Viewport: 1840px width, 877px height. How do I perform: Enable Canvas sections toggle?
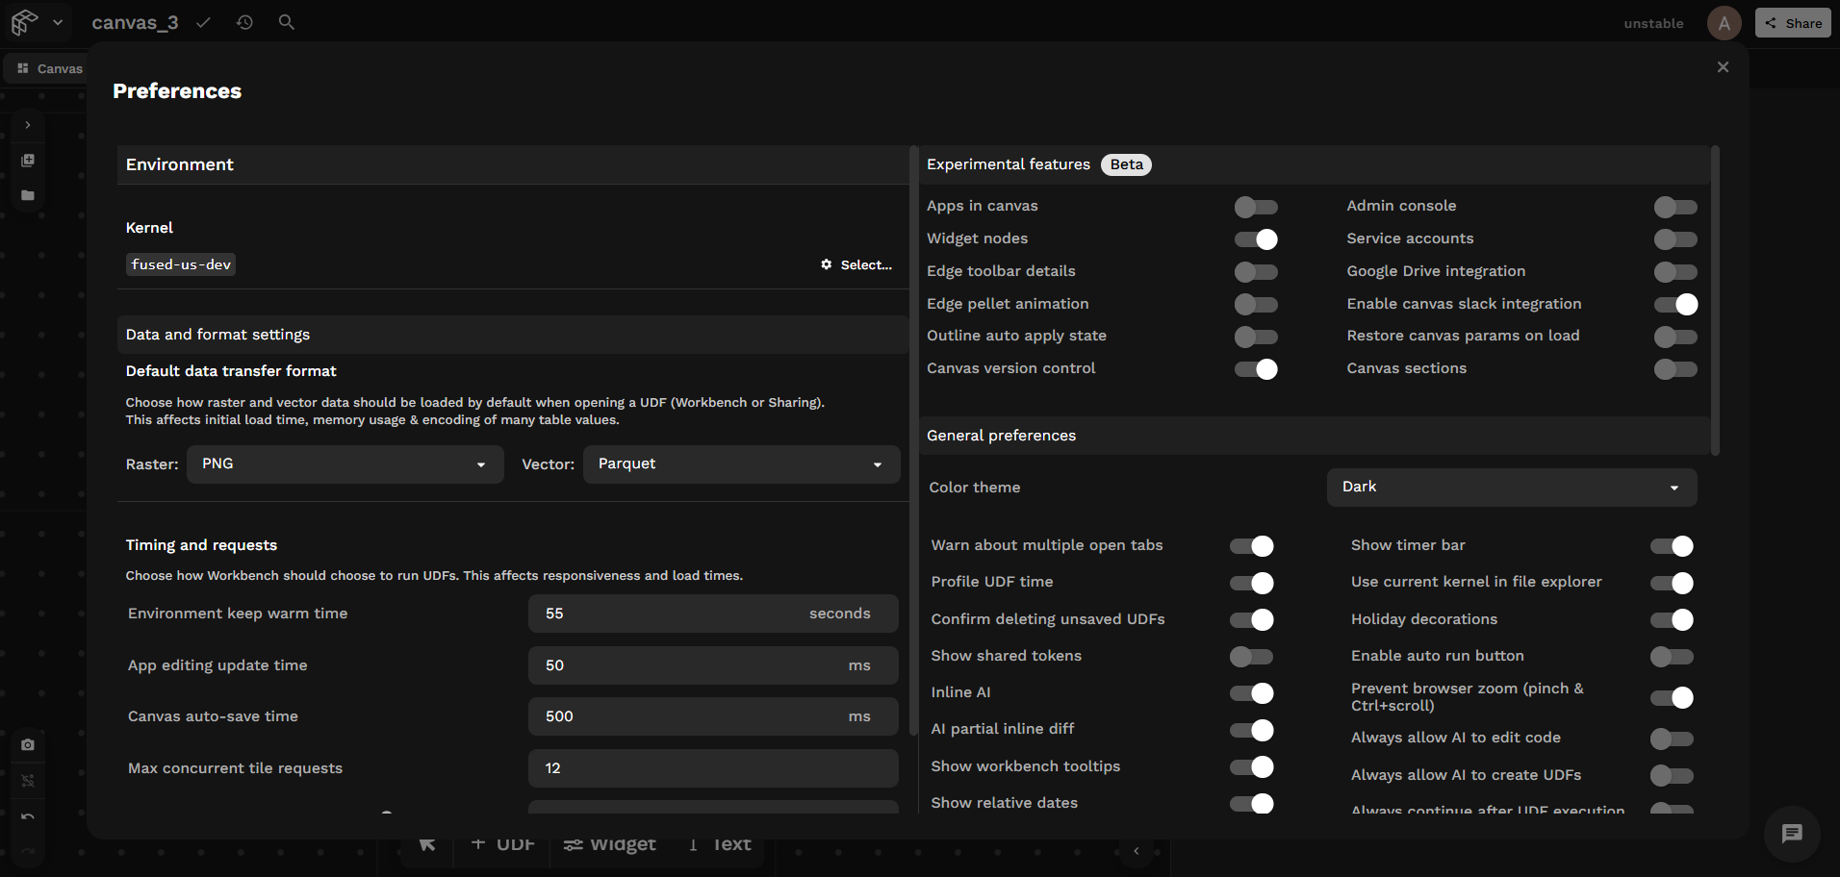click(1675, 369)
